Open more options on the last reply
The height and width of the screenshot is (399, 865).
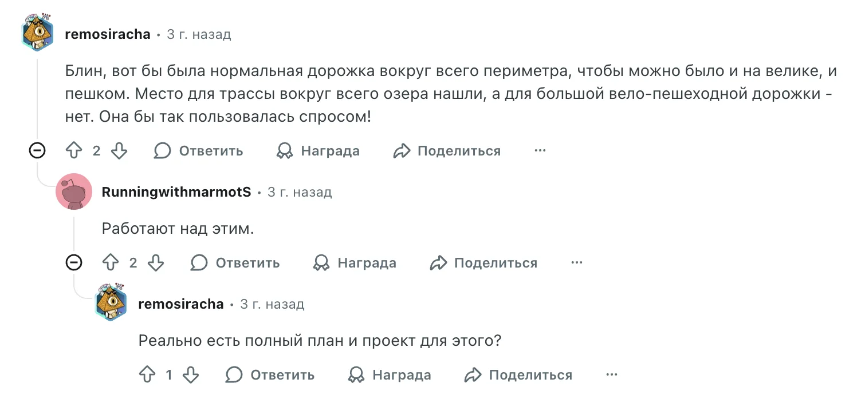click(612, 375)
